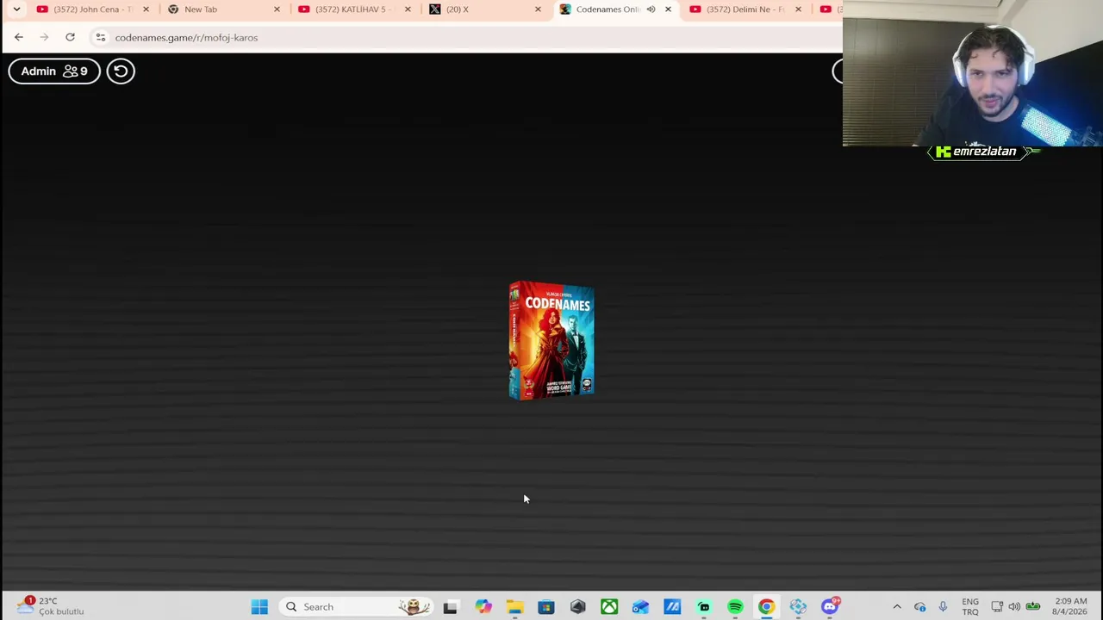
Task: Open the dark hexagon app in the taskbar
Action: [577, 607]
